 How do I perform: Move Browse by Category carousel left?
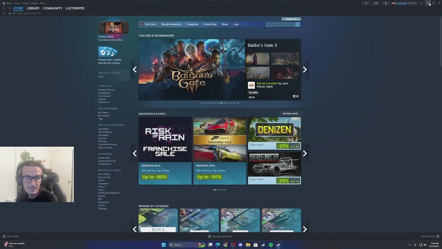click(135, 229)
